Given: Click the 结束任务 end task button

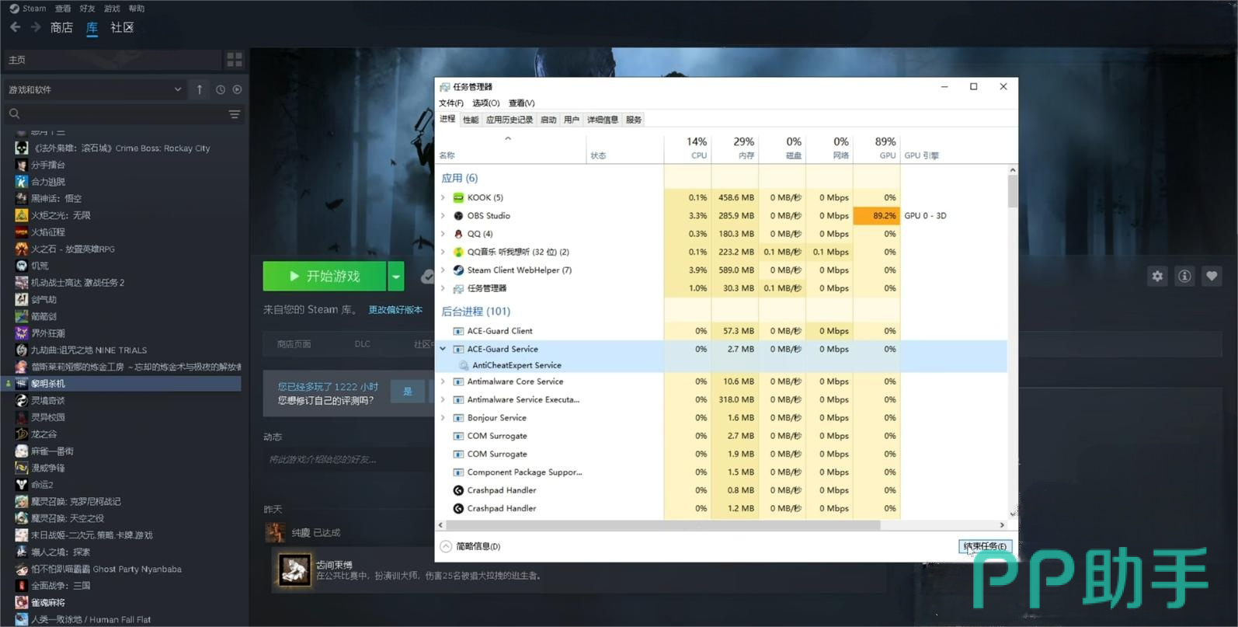Looking at the screenshot, I should click(985, 546).
